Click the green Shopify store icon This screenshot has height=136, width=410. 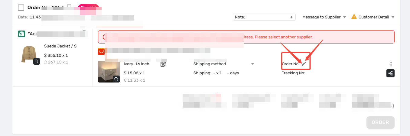click(x=21, y=34)
